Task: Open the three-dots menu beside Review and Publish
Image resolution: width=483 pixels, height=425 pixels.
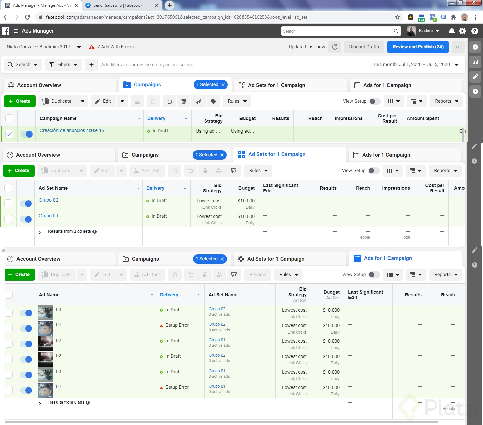Action: click(x=458, y=47)
